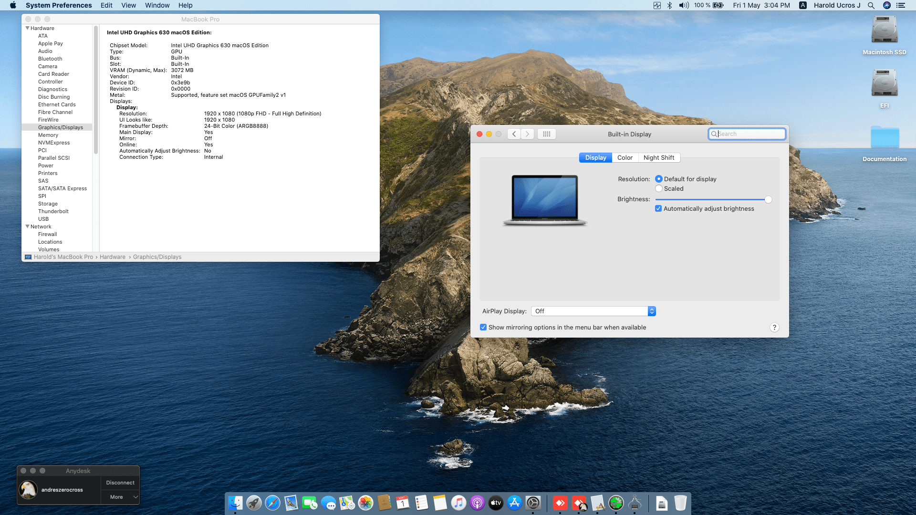Toggle Show mirroring options checkbox
Viewport: 916px width, 515px height.
(x=483, y=327)
